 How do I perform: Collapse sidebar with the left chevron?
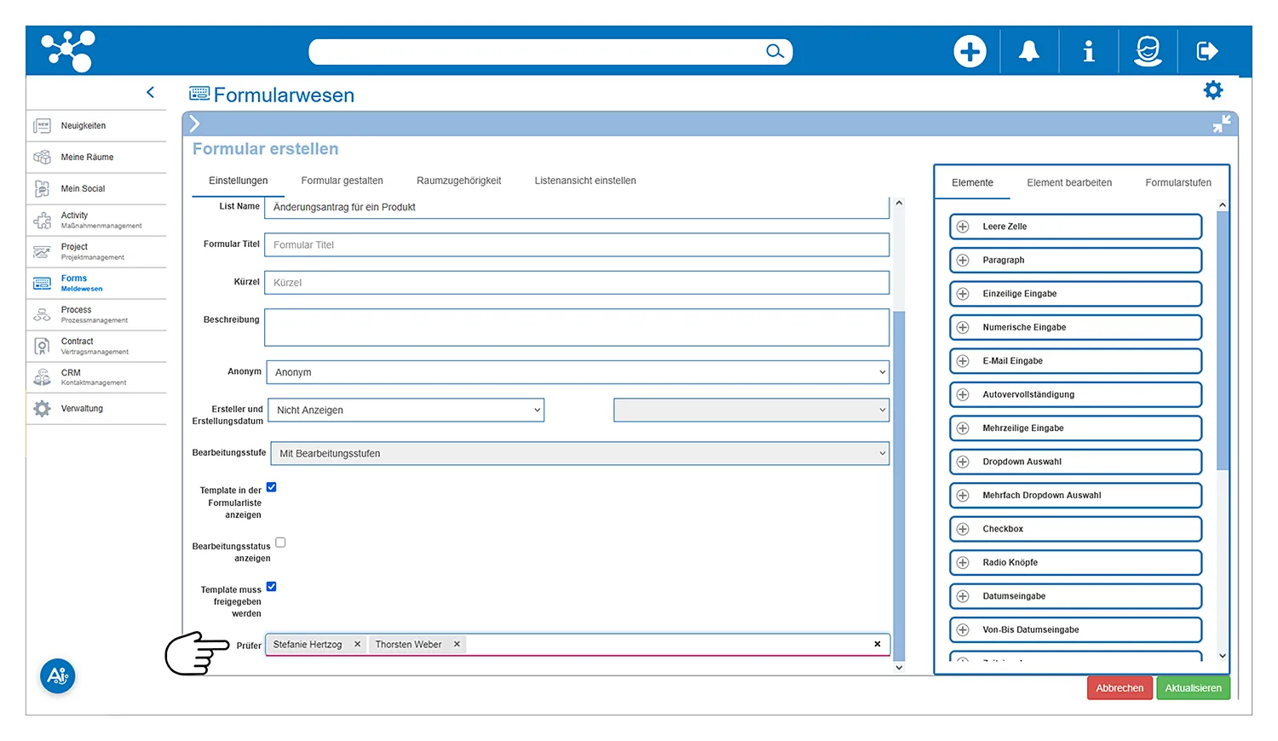click(x=151, y=92)
